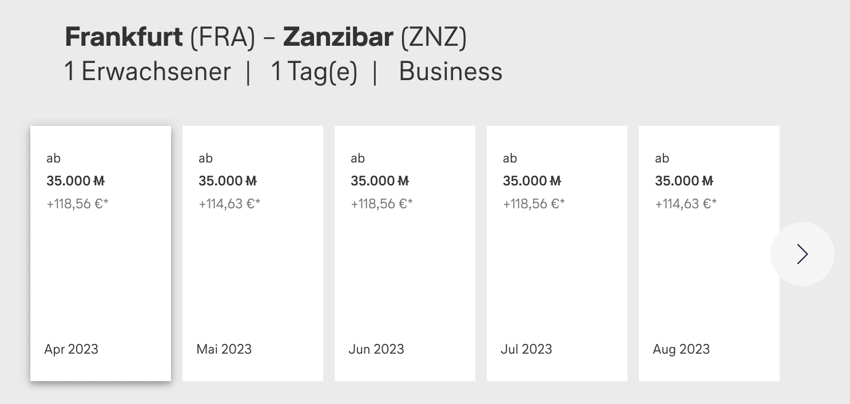Click the +114,63 € tax amount for Mai

[229, 204]
